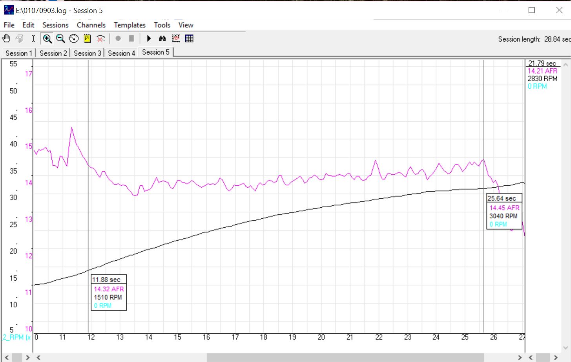
Task: Click the cyan 0 RPM readout value
Action: (537, 86)
